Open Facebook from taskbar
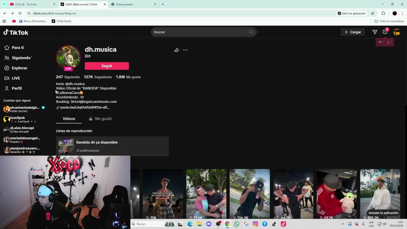Viewport: 407px width, 229px height. coord(265,224)
